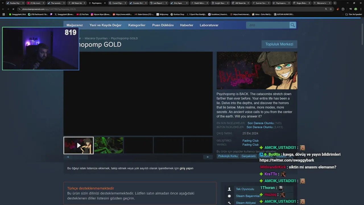Select the Gerçeküstü tag

[249, 156]
